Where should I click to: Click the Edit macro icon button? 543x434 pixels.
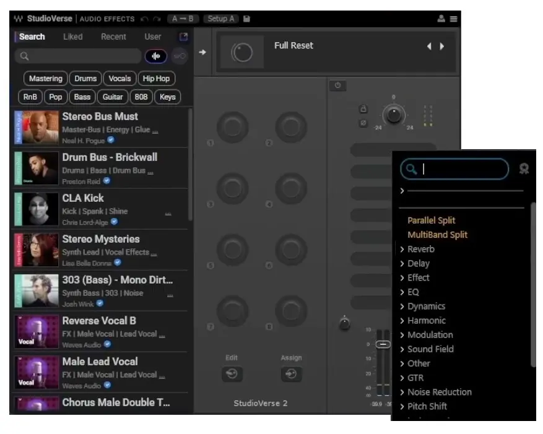coord(232,374)
